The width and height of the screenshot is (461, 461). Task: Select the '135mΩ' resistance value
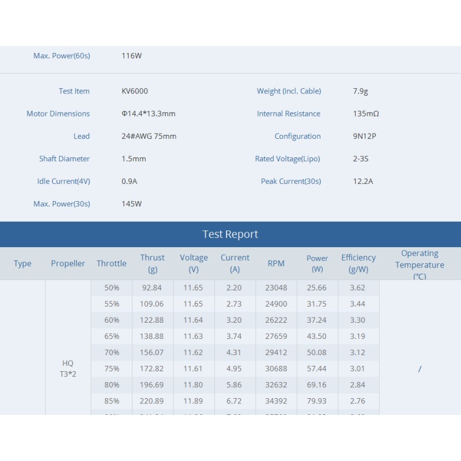tap(366, 114)
